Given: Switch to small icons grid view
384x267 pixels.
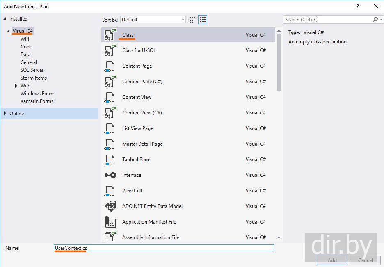Looking at the screenshot, I should point(193,20).
